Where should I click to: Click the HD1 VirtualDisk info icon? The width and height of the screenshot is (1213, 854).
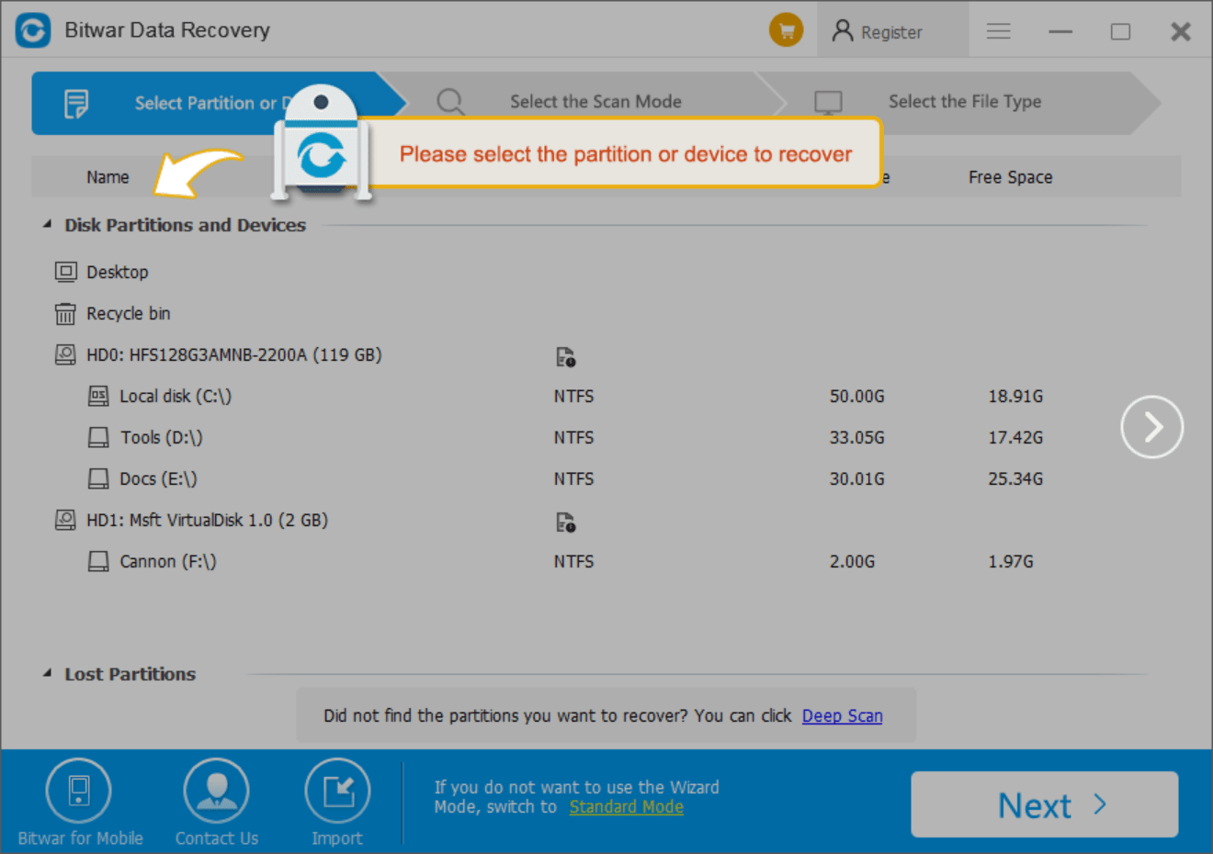point(565,523)
